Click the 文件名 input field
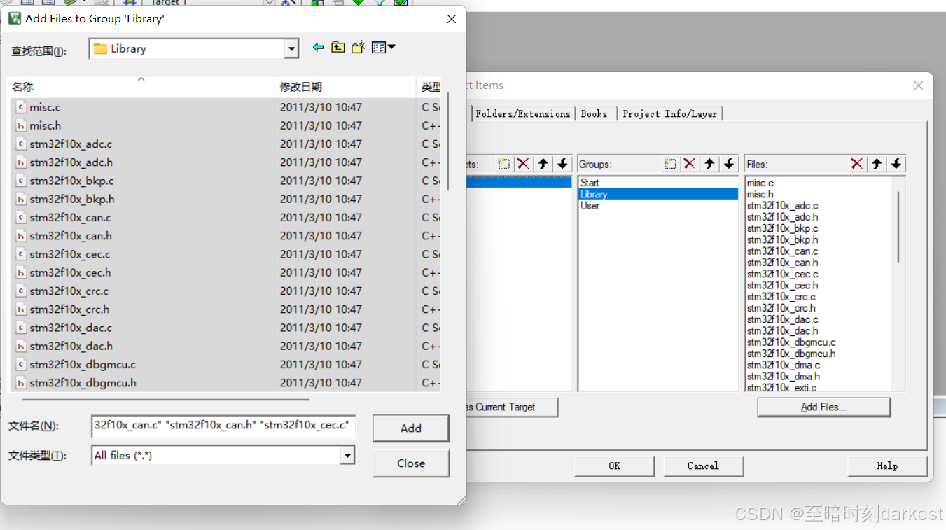Viewport: 946px width, 530px height. point(223,426)
